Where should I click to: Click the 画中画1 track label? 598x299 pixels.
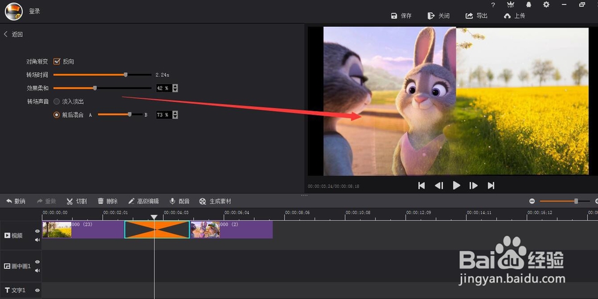point(17,266)
